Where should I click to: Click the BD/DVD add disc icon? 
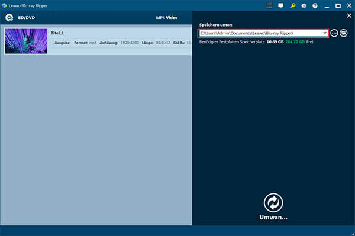(9, 17)
